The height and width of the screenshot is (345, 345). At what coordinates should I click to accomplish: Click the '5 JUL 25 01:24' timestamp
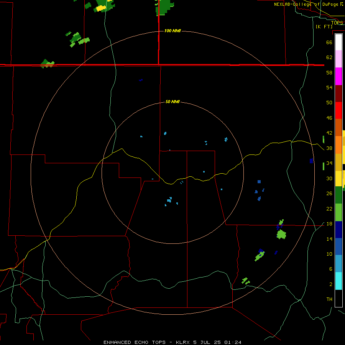click(x=217, y=342)
